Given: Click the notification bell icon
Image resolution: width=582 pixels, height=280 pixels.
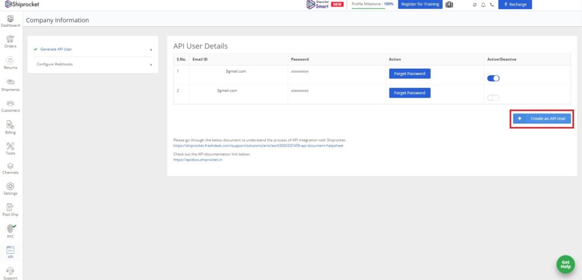Looking at the screenshot, I should click(483, 5).
